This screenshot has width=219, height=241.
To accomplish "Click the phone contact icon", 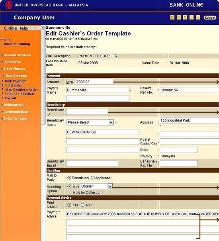I will pos(192,18).
